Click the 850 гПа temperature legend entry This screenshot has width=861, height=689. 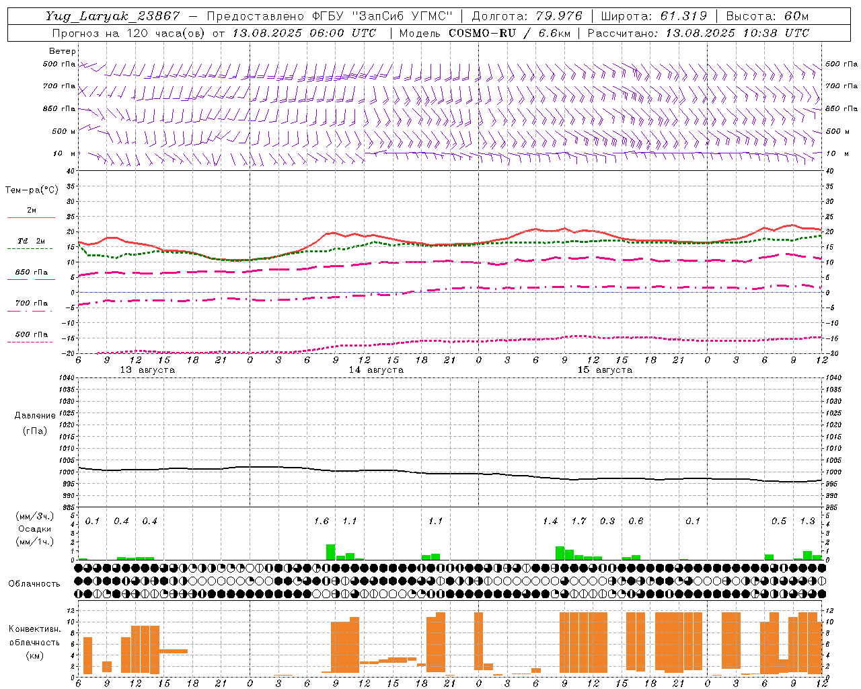click(x=31, y=273)
